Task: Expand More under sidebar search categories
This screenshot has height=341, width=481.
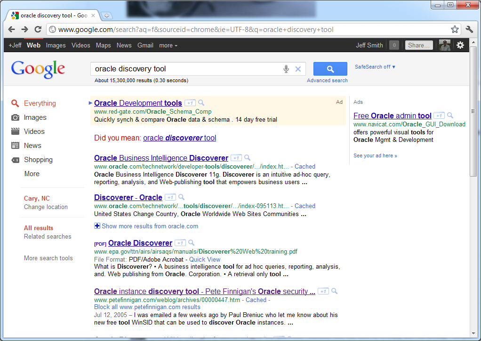Action: click(32, 174)
